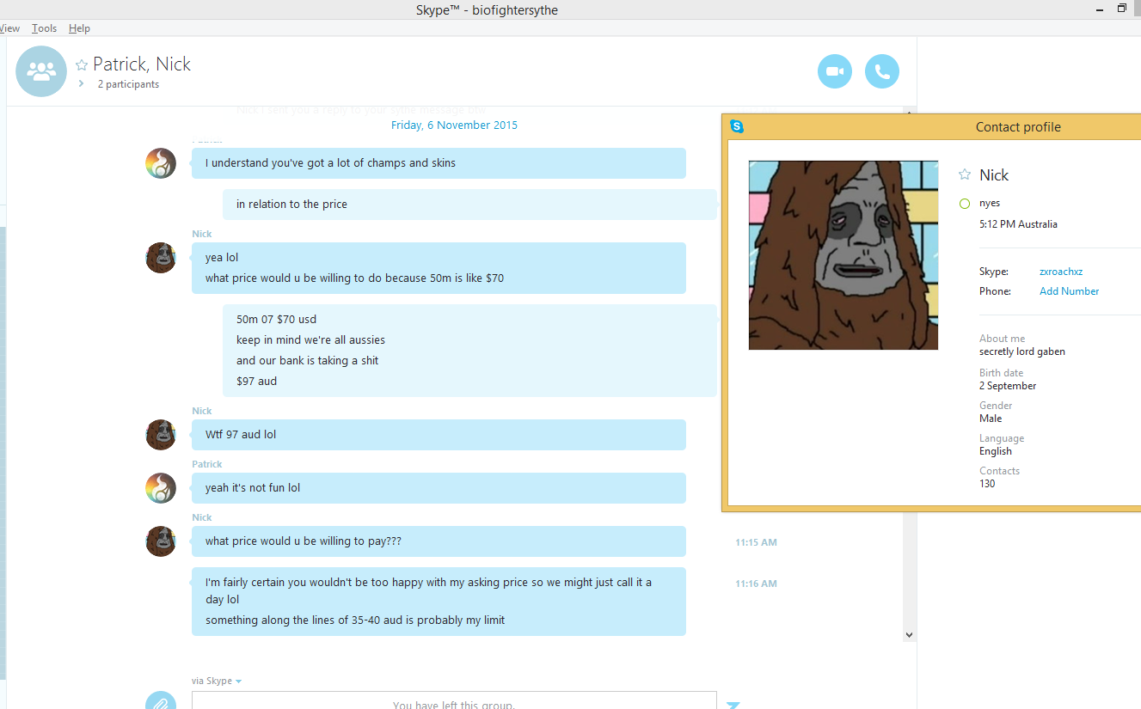Viewport: 1141px width, 709px height.
Task: Start a voice call with the group
Action: [x=882, y=71]
